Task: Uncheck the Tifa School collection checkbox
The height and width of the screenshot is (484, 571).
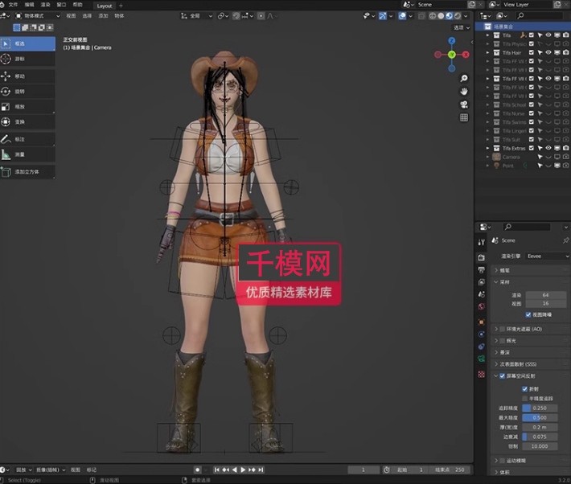Action: pos(532,105)
